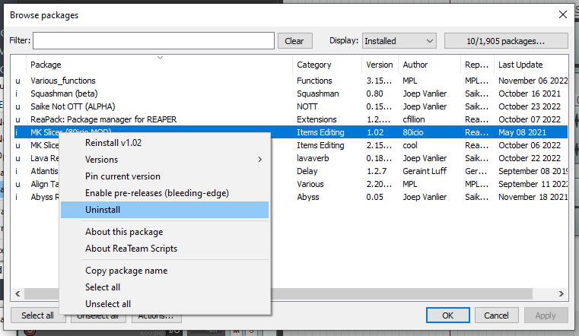Click the cfillion author cell
The height and width of the screenshot is (336, 579).
pos(414,119)
